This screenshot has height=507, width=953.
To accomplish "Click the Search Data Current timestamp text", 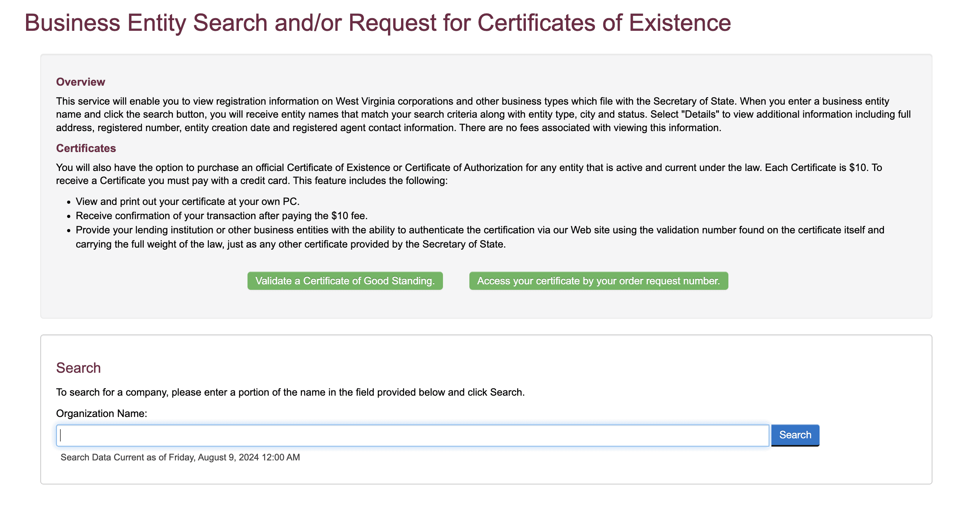I will [180, 457].
